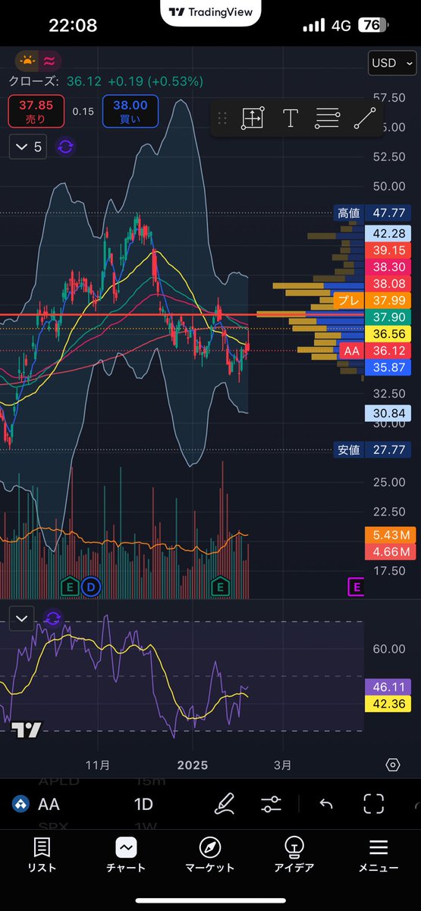Tap the 3月 date axis label

282,764
